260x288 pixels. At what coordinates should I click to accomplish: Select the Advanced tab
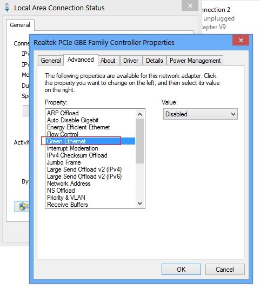pyautogui.click(x=81, y=60)
